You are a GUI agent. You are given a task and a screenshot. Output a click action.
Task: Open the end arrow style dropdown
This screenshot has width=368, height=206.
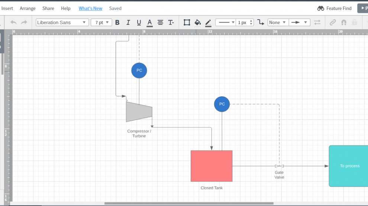(x=300, y=23)
